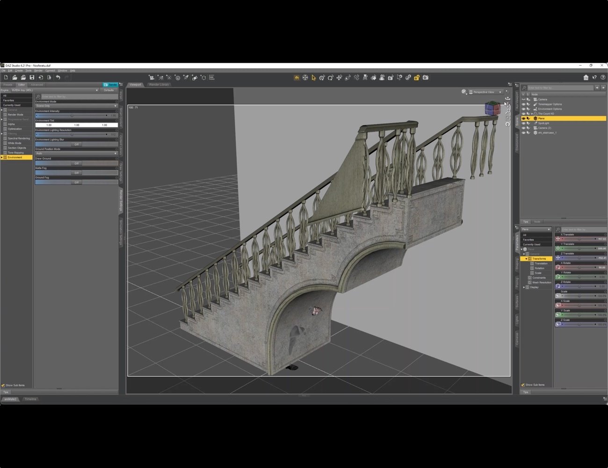Open the Render menu
This screenshot has width=608, height=468.
[38, 71]
